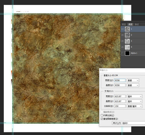This screenshot has width=145, height=135.
Task: Enable the 约束比例 constrain proportions checkbox
Action: pos(102,115)
